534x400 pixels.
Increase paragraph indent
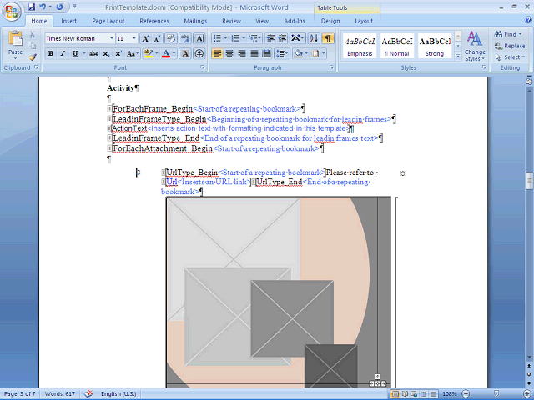pos(282,38)
